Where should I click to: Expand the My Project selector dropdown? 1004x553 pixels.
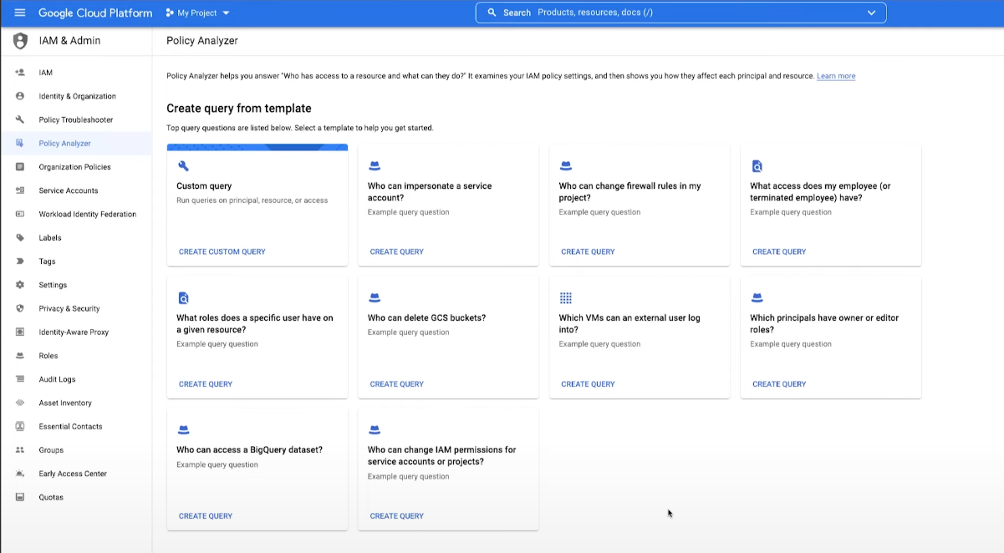pos(197,13)
